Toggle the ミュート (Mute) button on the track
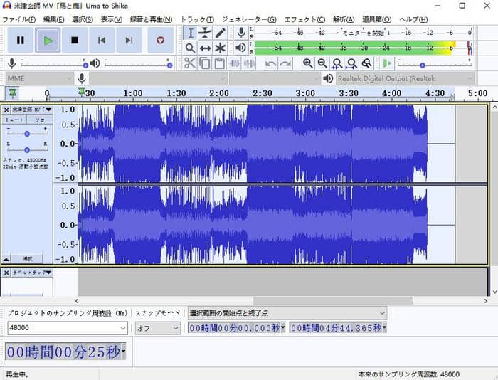 (14, 120)
